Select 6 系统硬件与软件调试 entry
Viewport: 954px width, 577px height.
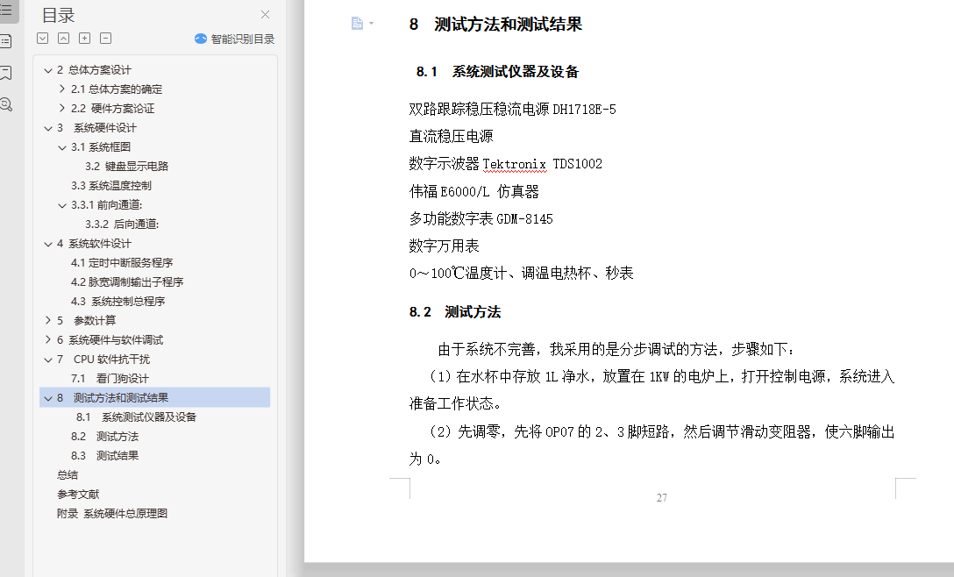coord(110,339)
